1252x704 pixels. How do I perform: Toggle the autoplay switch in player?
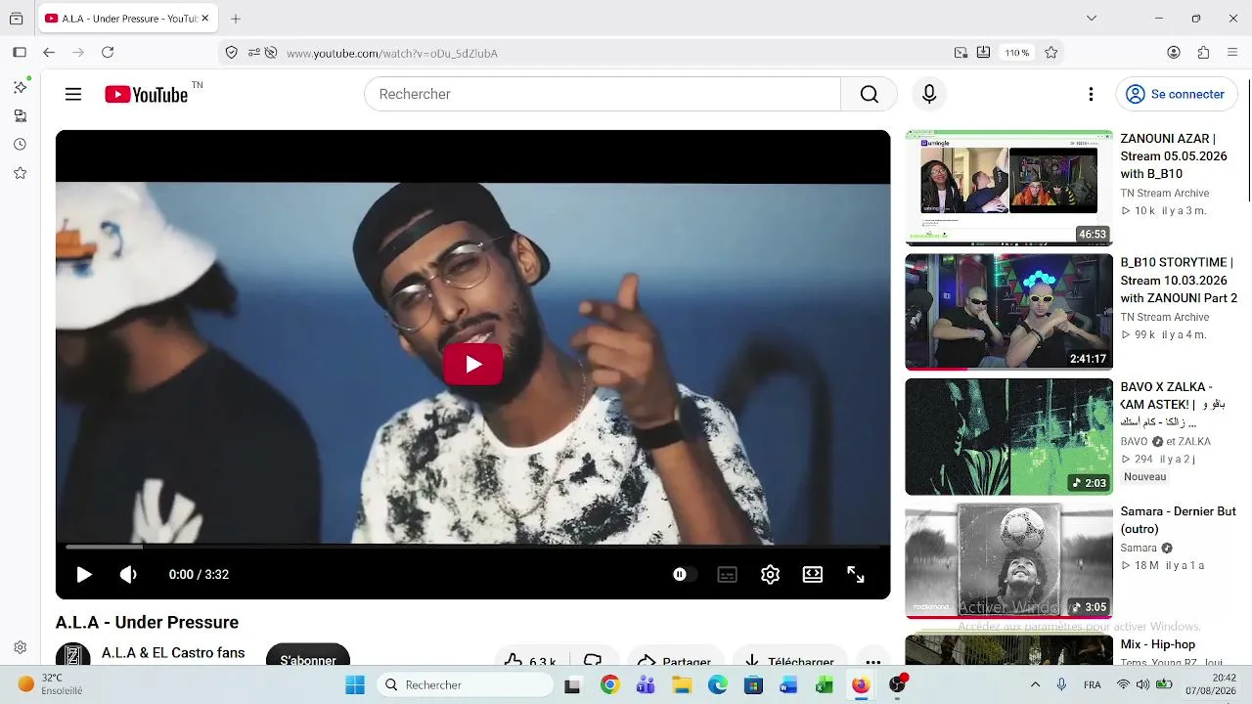pos(684,575)
